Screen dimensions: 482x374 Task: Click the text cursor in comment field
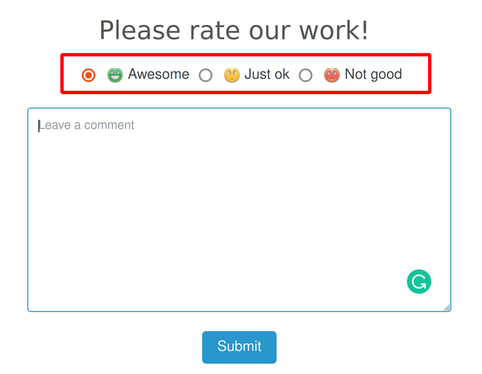39,126
